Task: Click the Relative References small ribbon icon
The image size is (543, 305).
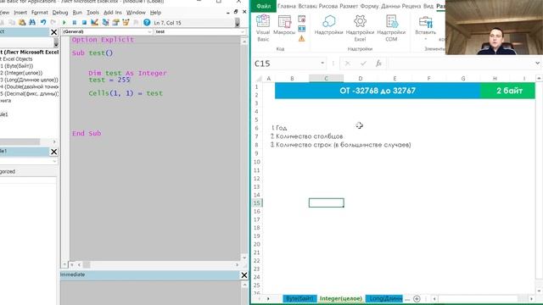Action: [302, 28]
